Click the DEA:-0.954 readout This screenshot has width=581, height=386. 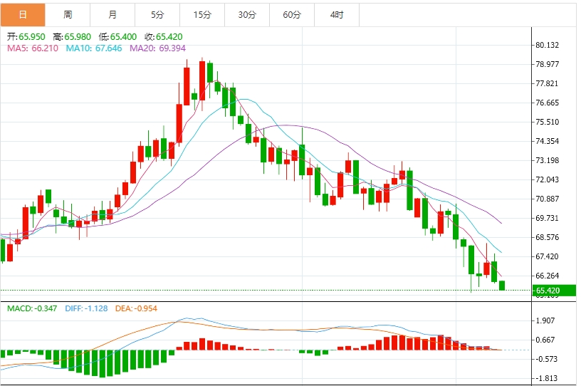point(137,308)
